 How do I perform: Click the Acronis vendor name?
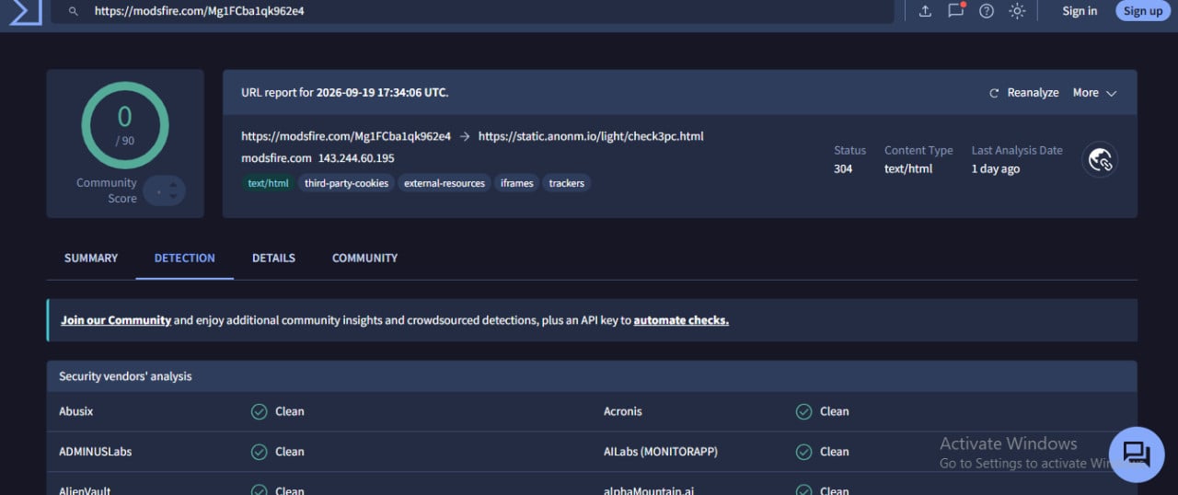(x=623, y=411)
